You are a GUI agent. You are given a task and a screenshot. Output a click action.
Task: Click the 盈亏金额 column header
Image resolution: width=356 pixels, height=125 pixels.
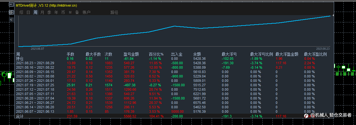131,54
